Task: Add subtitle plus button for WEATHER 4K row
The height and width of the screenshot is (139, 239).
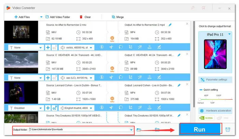Action: pos(48,78)
